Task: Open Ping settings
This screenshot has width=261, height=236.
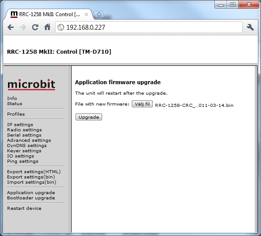Action: 23,161
